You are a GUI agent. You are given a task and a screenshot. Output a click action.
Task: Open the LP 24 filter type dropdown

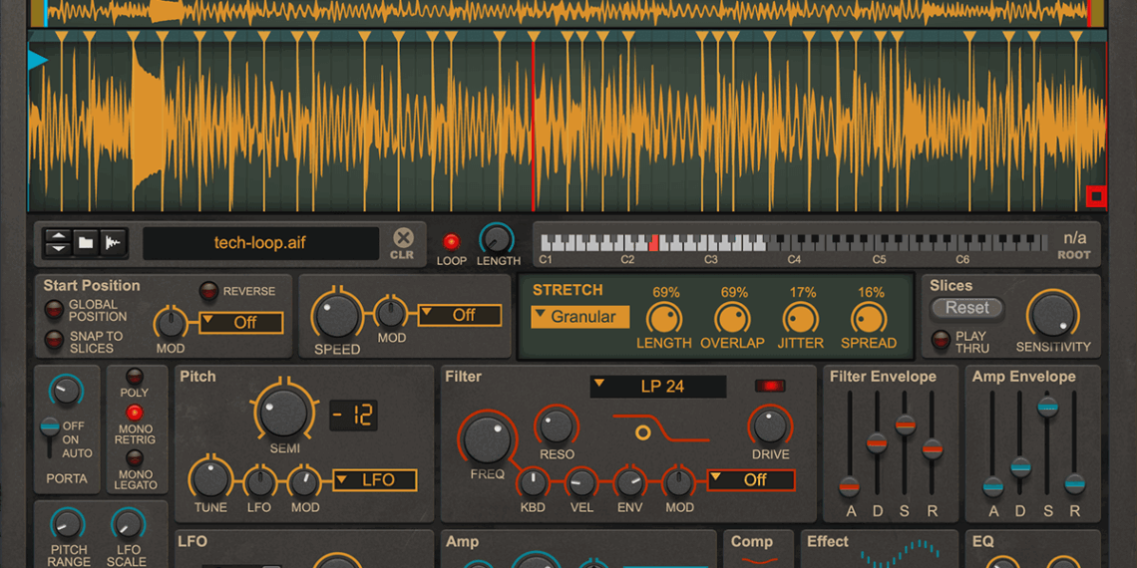pyautogui.click(x=657, y=387)
